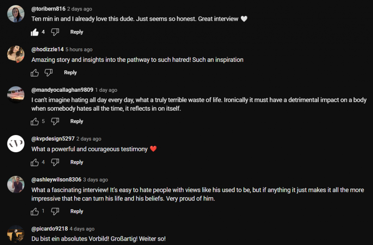Open the @mandyocallaghan9809 username link

(62, 90)
